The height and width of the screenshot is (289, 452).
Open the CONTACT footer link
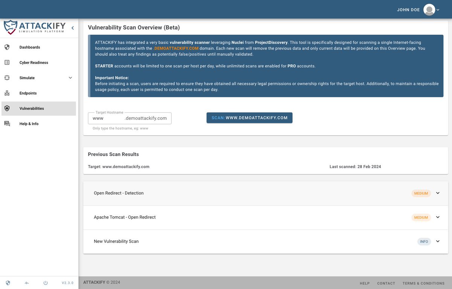pyautogui.click(x=386, y=283)
